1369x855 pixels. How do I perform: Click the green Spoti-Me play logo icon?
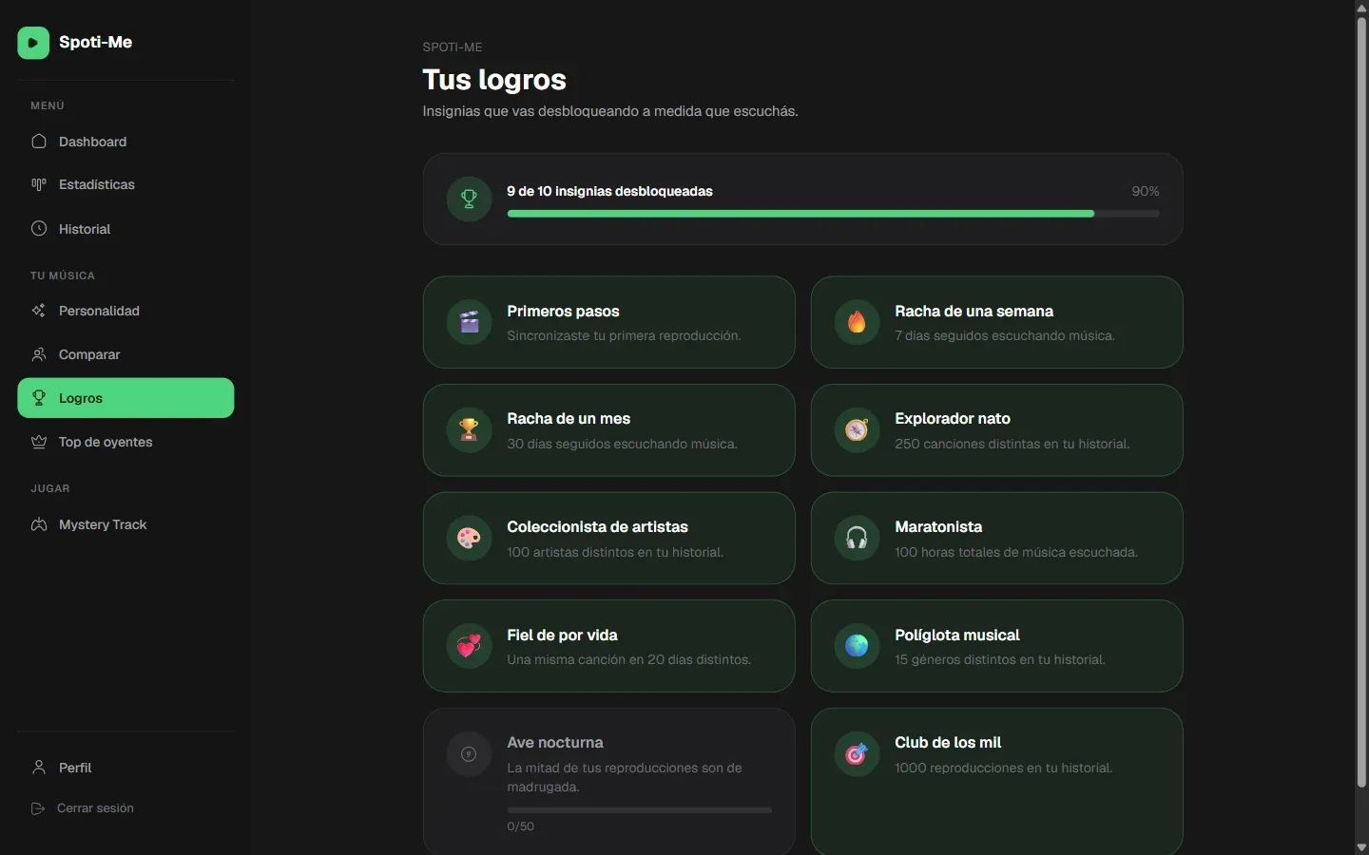point(33,43)
